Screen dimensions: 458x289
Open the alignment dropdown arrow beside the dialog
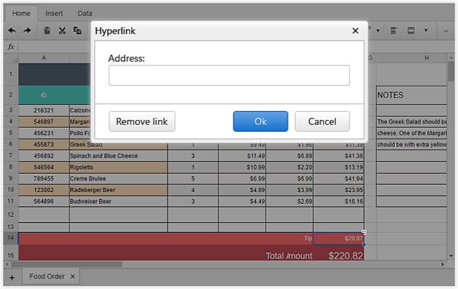(x=378, y=30)
